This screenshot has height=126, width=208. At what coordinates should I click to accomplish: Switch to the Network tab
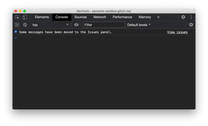100,17
